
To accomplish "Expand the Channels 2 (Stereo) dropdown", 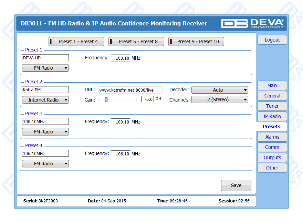I will 220,100.
